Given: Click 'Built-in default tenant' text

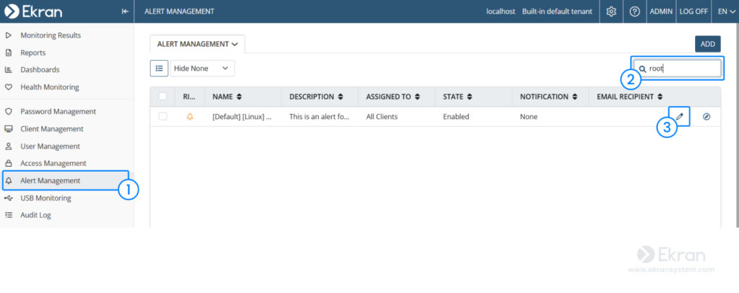Looking at the screenshot, I should [x=557, y=12].
